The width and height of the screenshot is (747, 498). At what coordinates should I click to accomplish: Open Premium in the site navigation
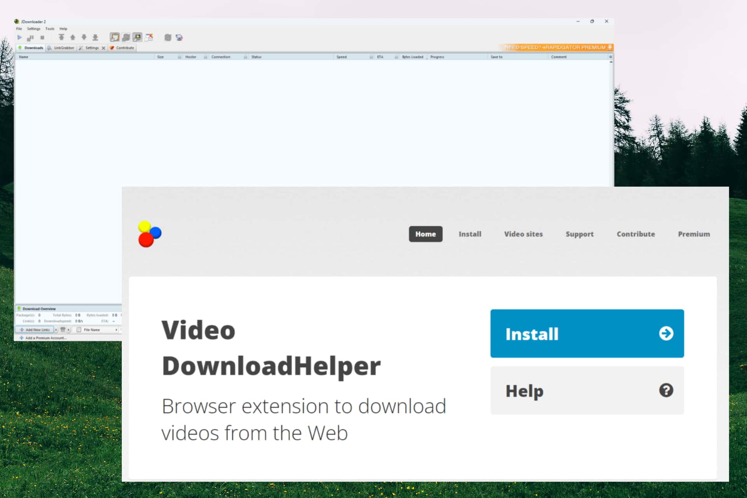coord(694,234)
